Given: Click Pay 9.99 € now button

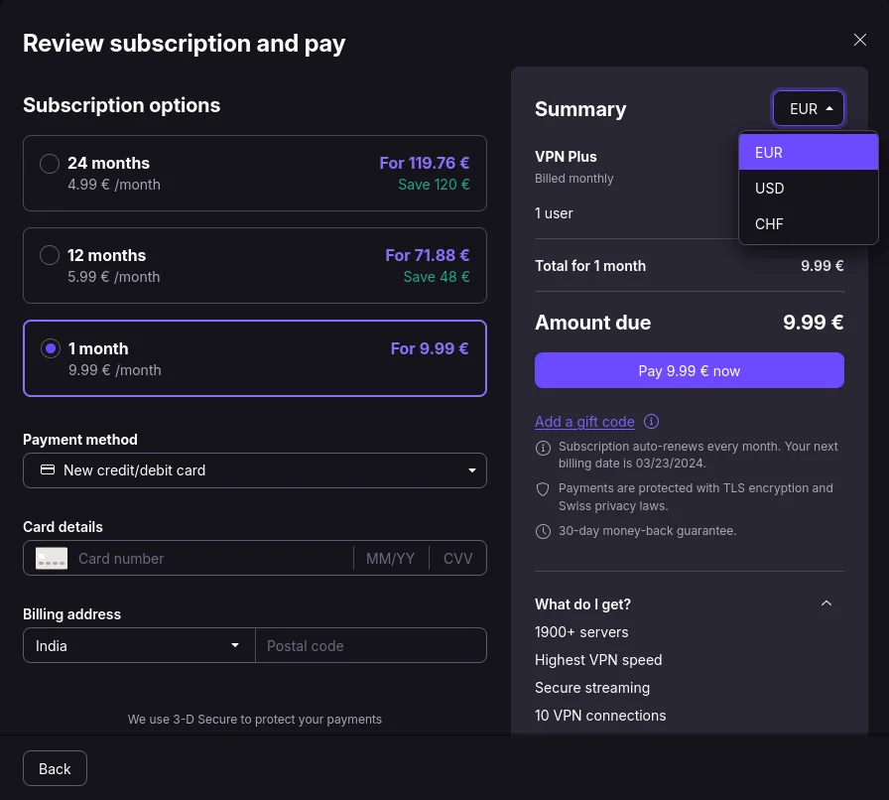Looking at the screenshot, I should point(689,370).
